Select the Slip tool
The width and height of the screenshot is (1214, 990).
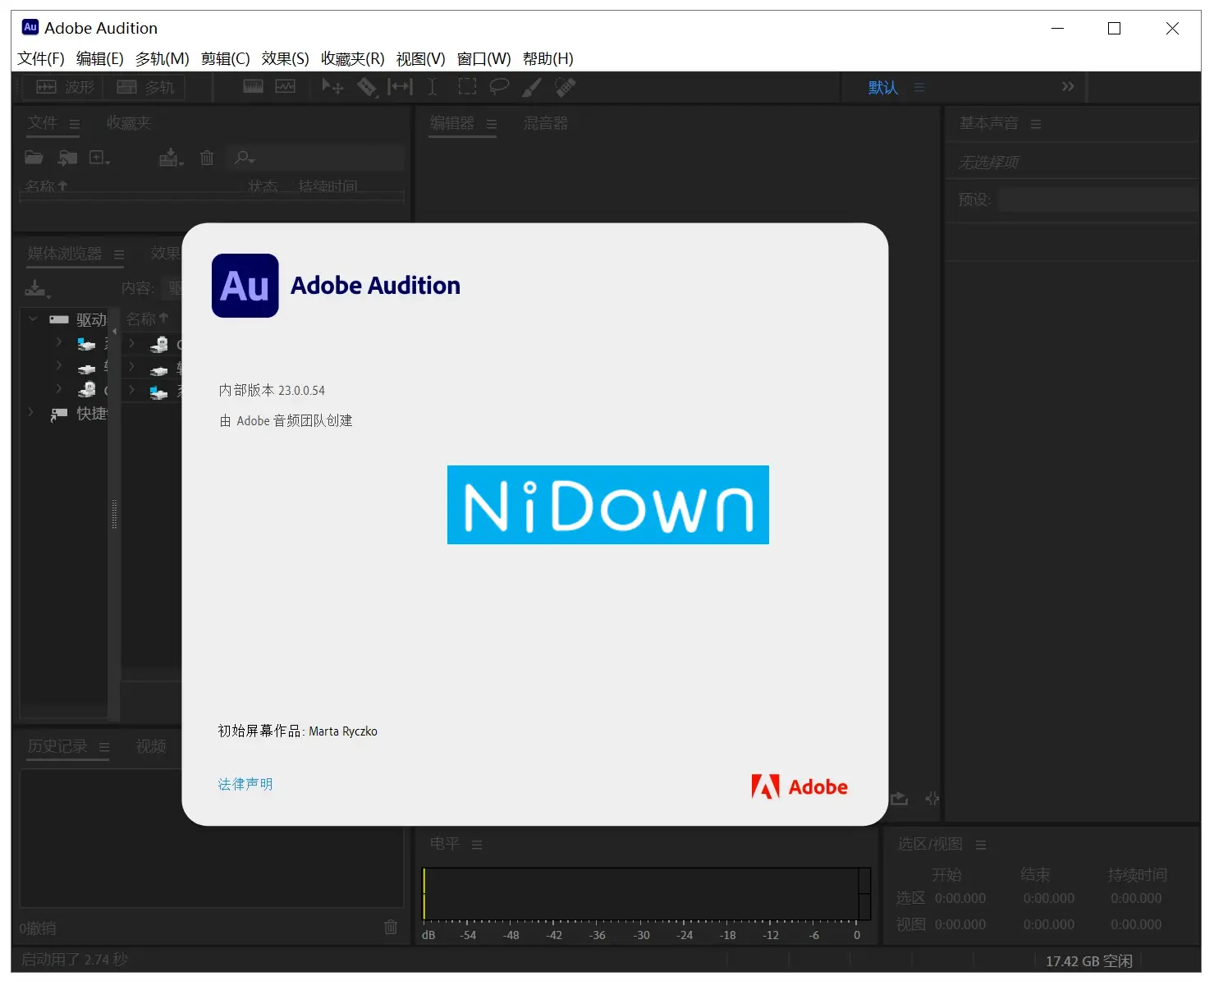(400, 86)
